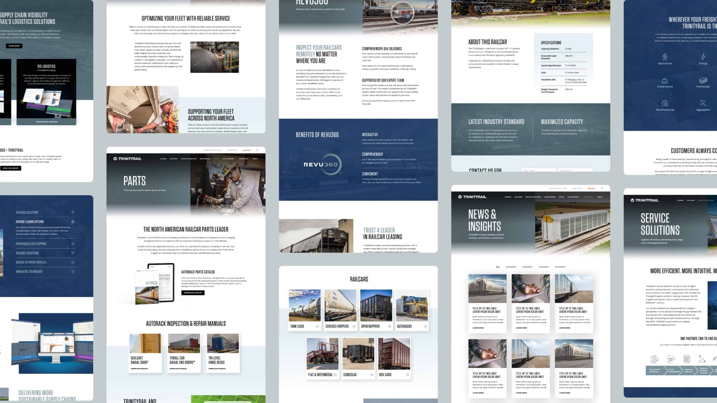Click the search icon on the Parts page
717x403 pixels.
tap(257, 150)
